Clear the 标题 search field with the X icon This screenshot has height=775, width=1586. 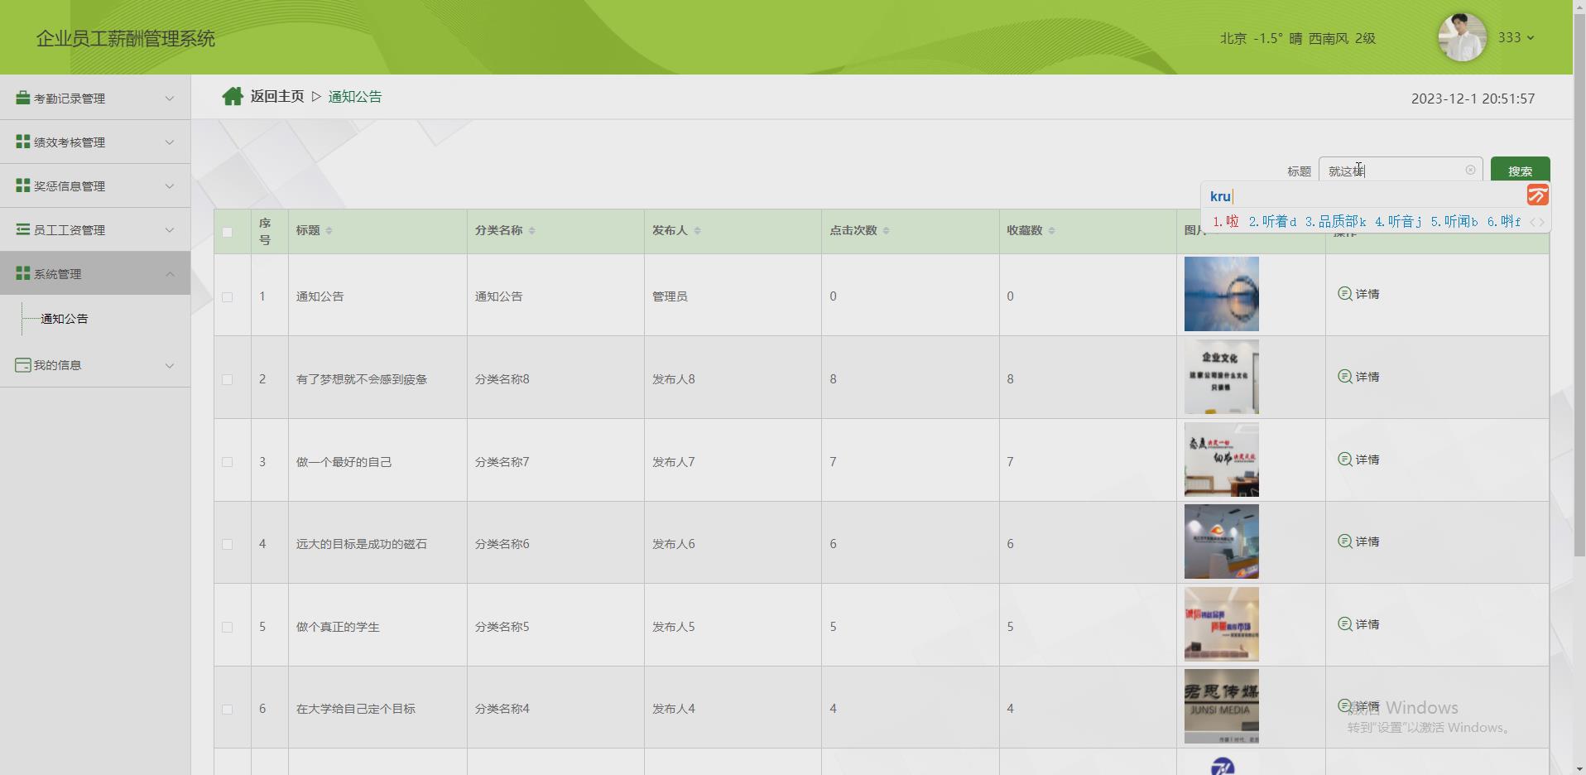(x=1470, y=170)
